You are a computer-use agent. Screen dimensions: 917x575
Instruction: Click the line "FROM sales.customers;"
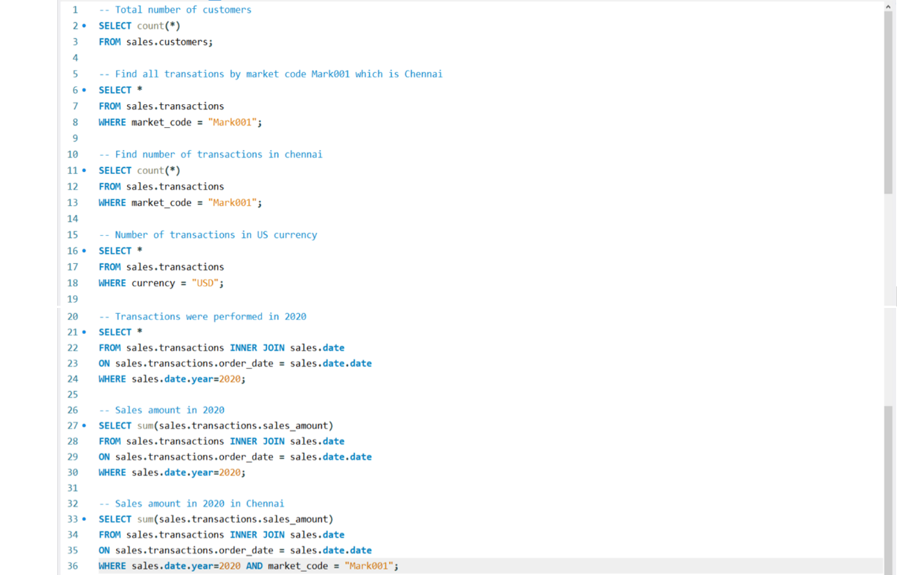155,42
